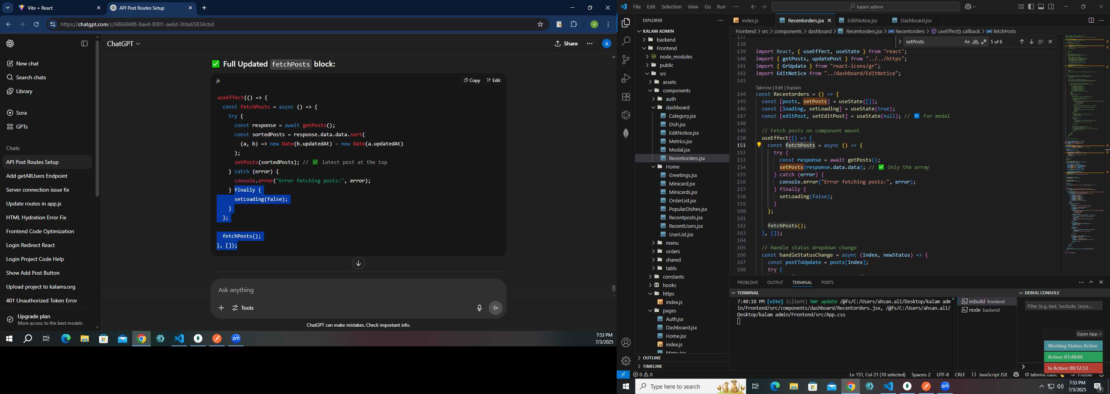Open VS Code Explorer view icon
Image resolution: width=1110 pixels, height=394 pixels.
pos(626,23)
